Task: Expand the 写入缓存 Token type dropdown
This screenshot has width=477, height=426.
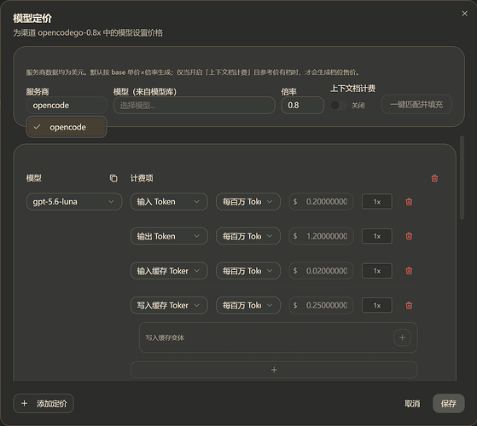Action: (169, 305)
